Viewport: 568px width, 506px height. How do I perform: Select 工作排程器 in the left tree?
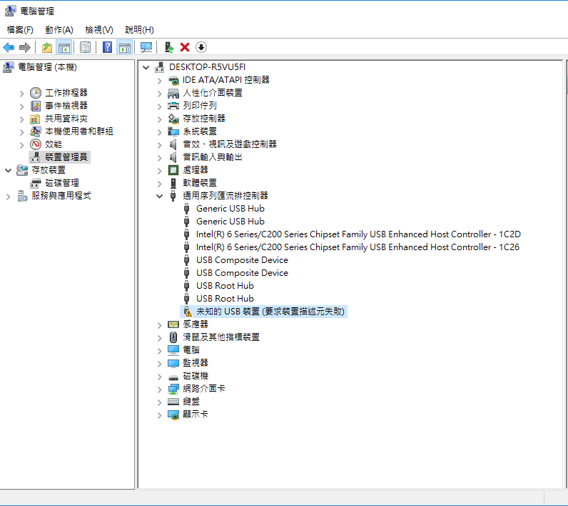[66, 93]
